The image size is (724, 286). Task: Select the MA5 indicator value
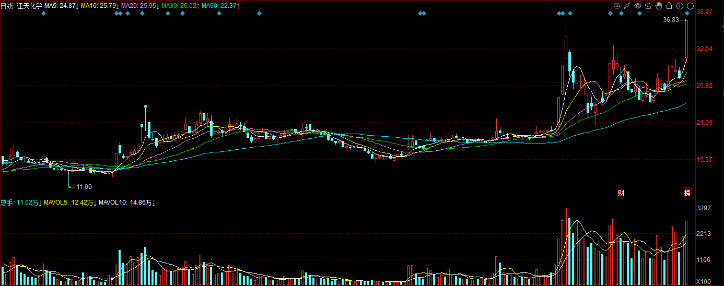tap(61, 6)
